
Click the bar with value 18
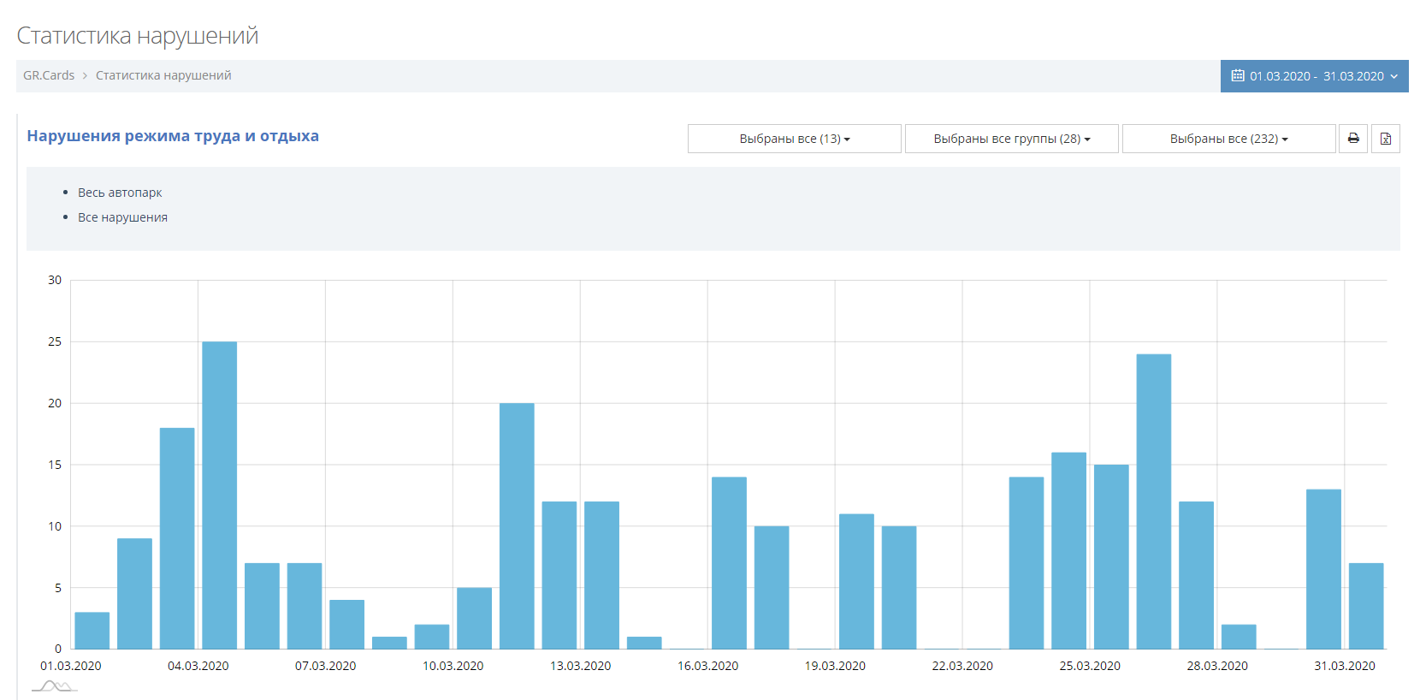(x=177, y=537)
